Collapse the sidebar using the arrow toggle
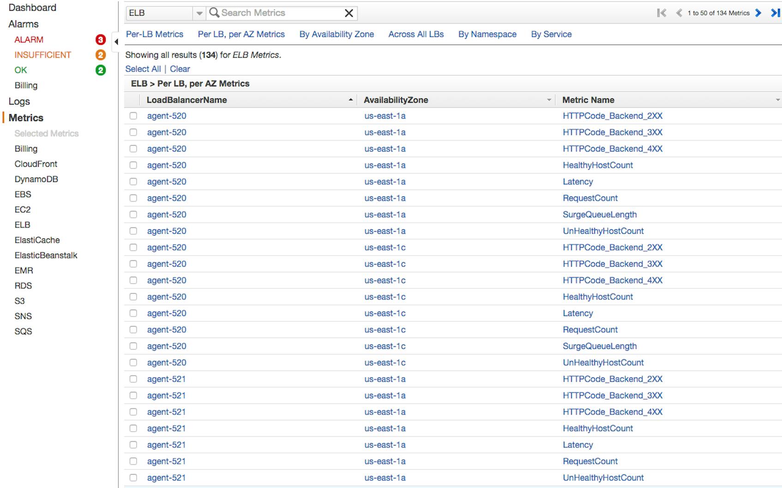Viewport: 782px width, 488px height. pos(116,41)
